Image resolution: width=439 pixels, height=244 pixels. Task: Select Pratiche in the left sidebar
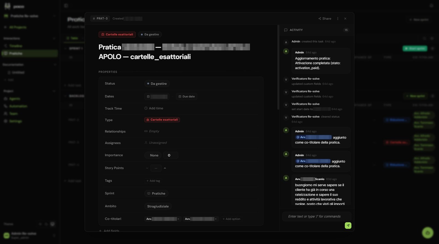(30, 54)
